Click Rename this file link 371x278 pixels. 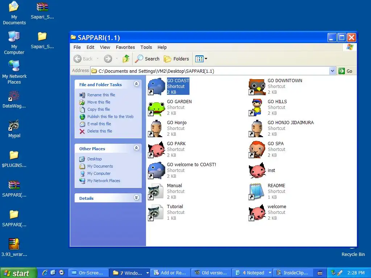[101, 95]
